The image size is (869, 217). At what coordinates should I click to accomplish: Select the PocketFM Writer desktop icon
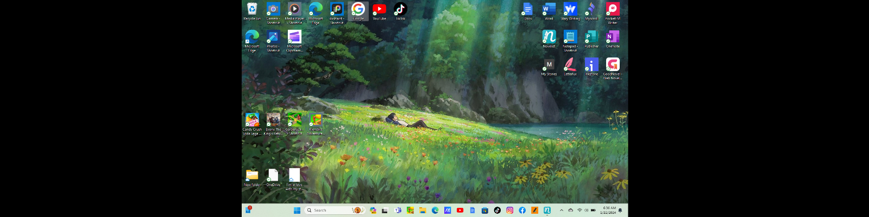(613, 13)
